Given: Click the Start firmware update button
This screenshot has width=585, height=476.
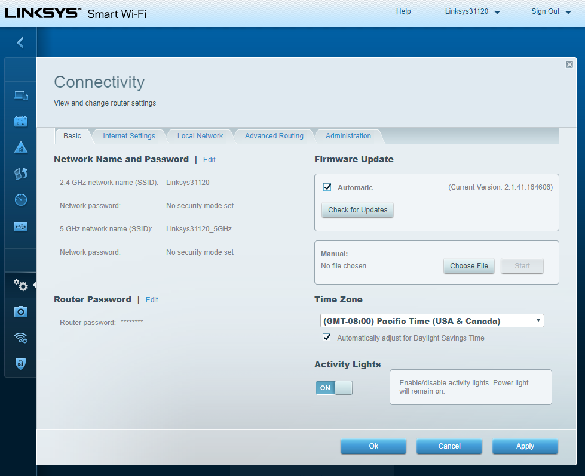Looking at the screenshot, I should pyautogui.click(x=522, y=266).
